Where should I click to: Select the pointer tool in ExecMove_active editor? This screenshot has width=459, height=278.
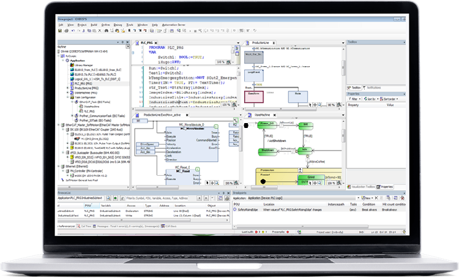[207, 183]
